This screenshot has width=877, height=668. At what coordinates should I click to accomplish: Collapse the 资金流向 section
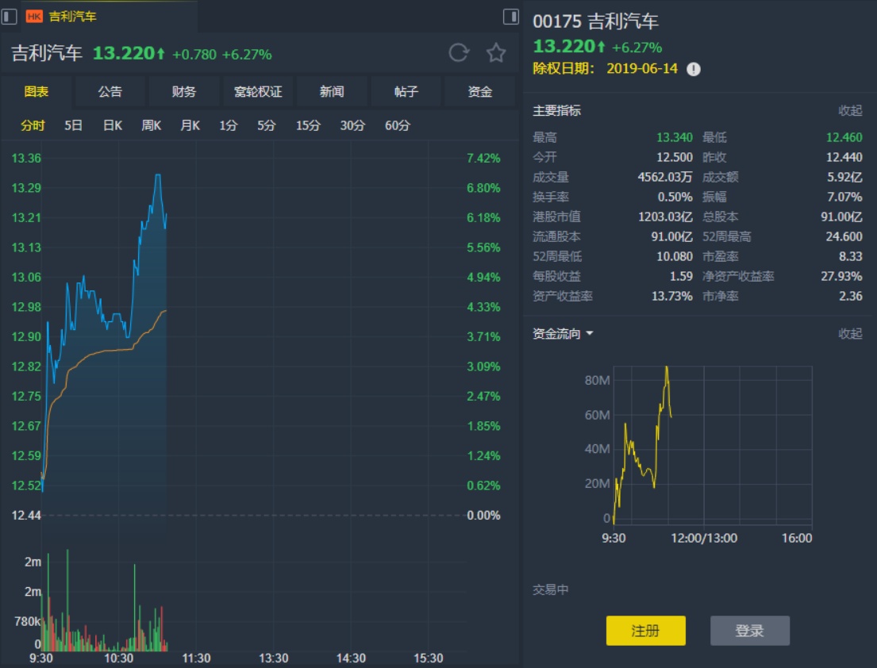point(850,334)
